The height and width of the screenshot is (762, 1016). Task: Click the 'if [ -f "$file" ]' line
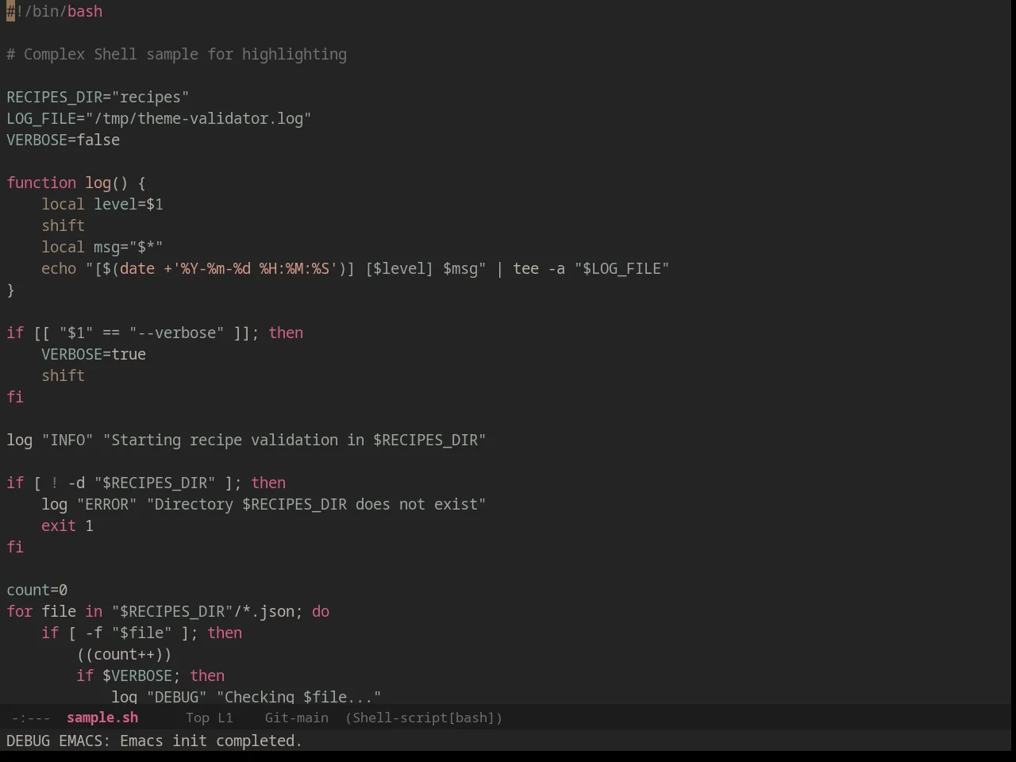142,633
